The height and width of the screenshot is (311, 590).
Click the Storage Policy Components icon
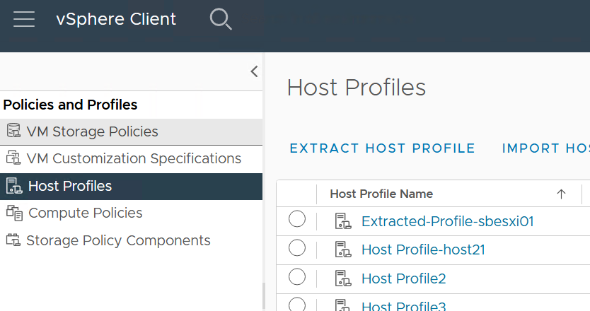pyautogui.click(x=13, y=240)
